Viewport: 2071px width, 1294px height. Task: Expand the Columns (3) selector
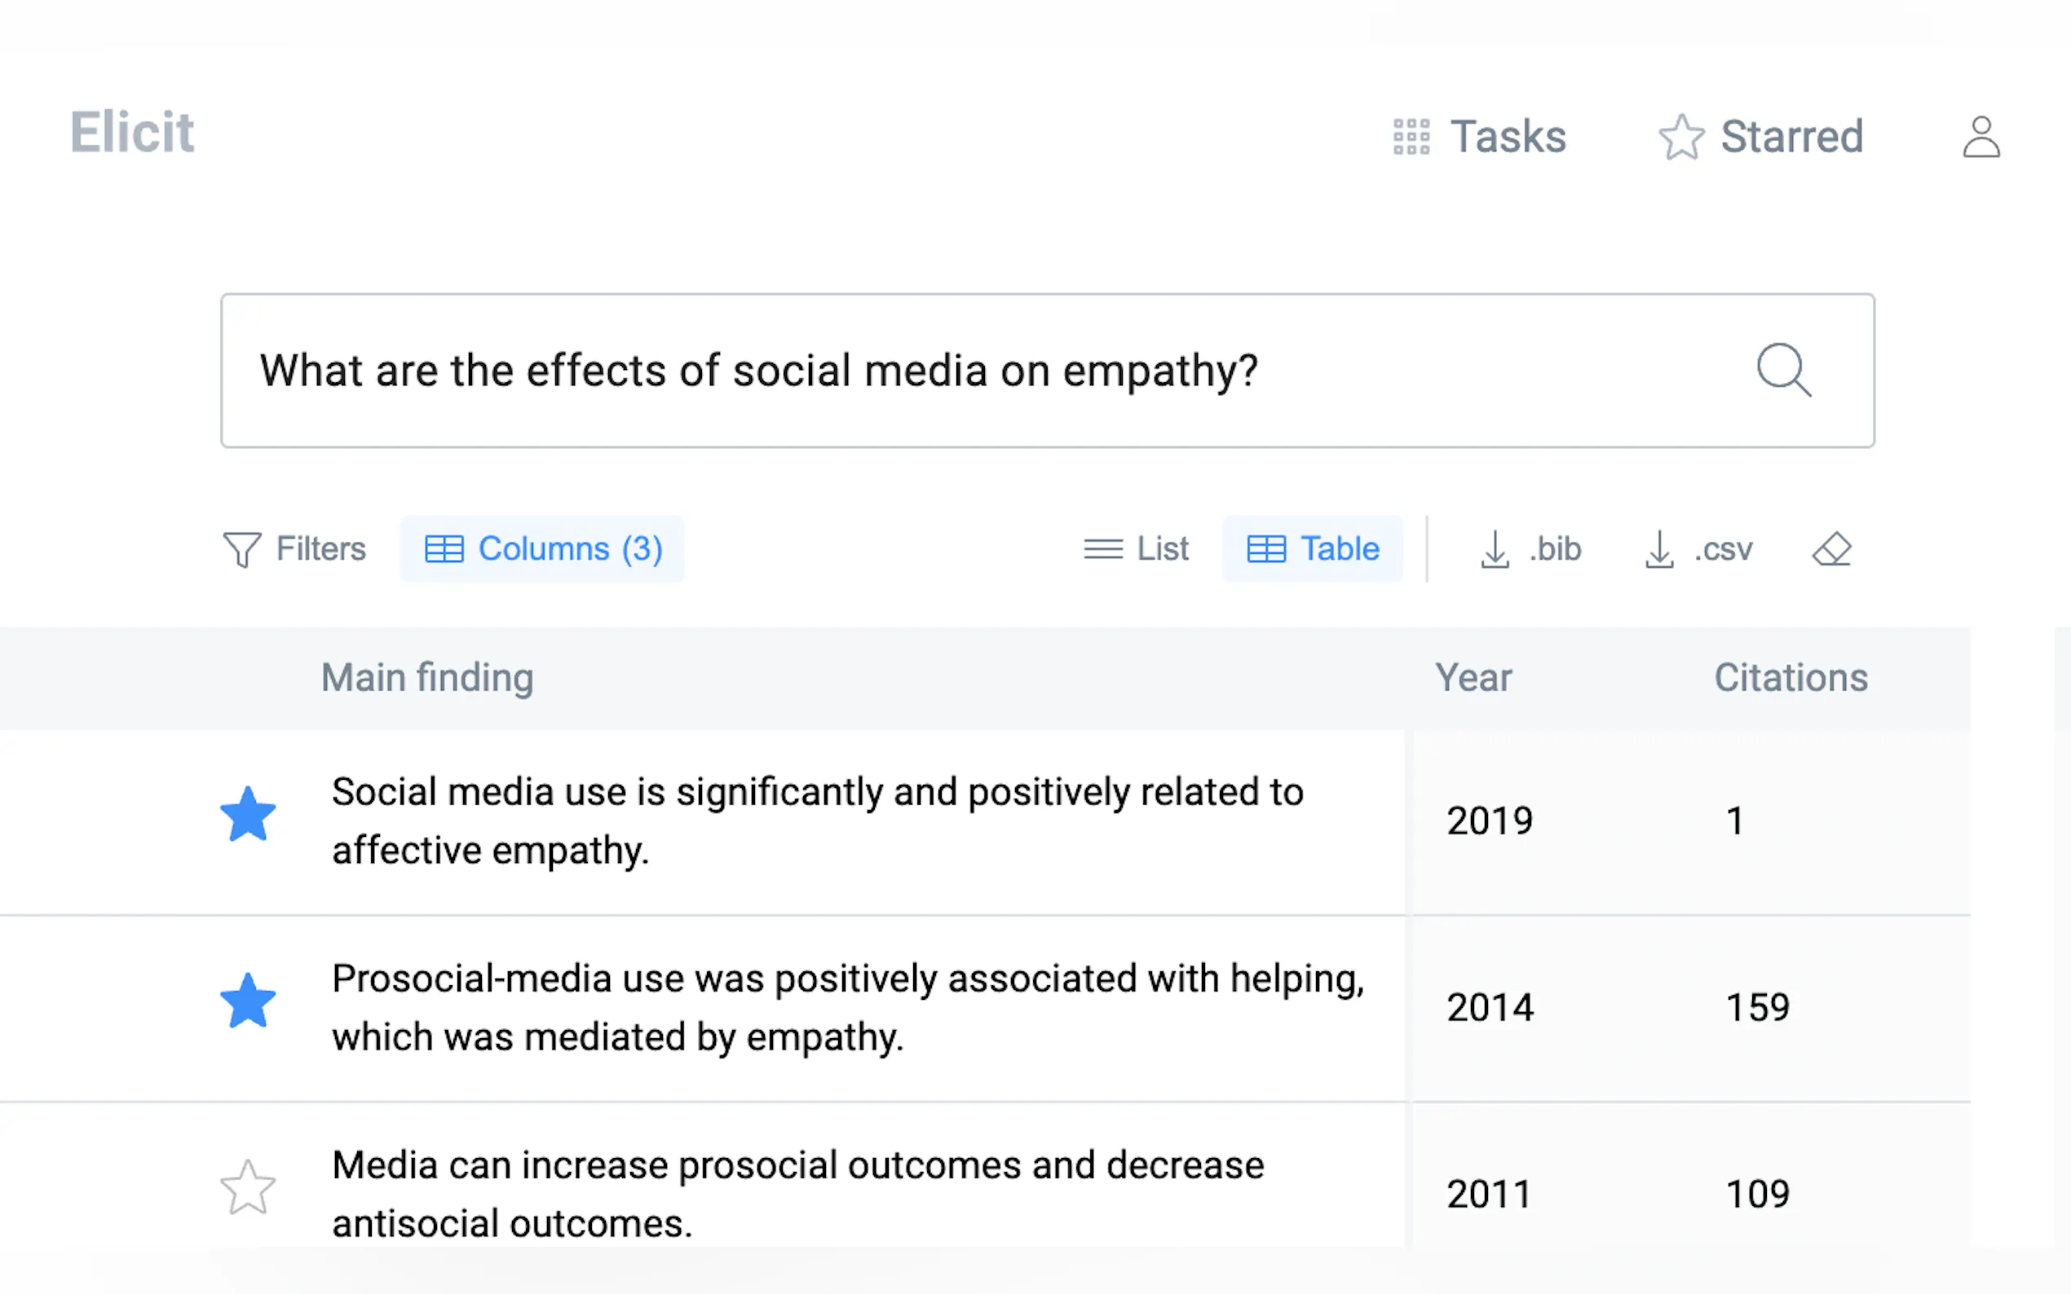click(543, 548)
